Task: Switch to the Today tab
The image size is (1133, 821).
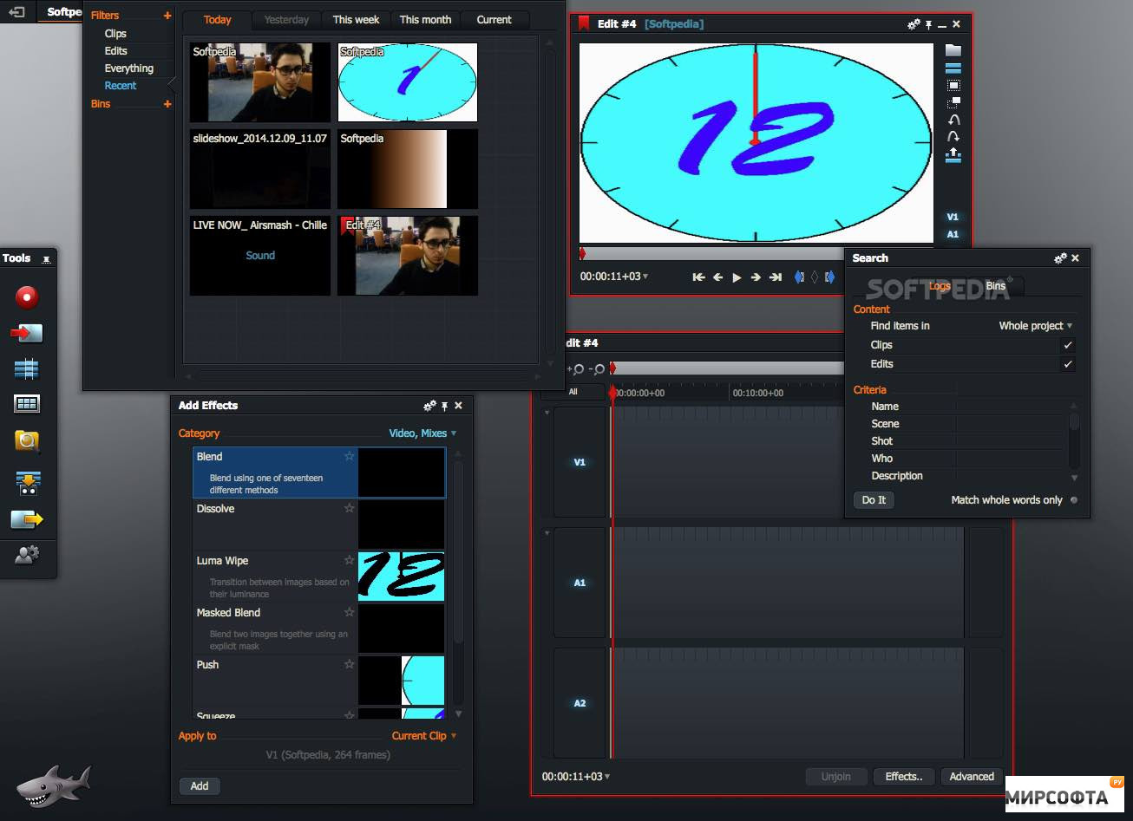Action: click(x=217, y=20)
